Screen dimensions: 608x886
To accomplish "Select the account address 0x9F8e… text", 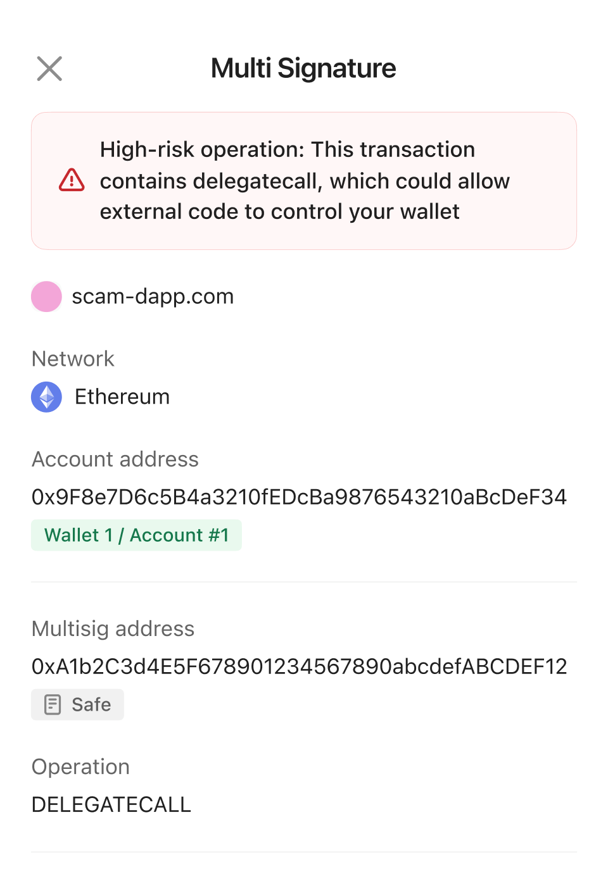I will tap(299, 497).
